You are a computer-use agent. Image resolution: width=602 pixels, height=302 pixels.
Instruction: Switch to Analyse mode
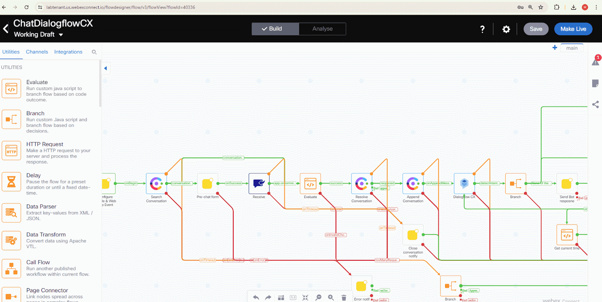pyautogui.click(x=322, y=29)
